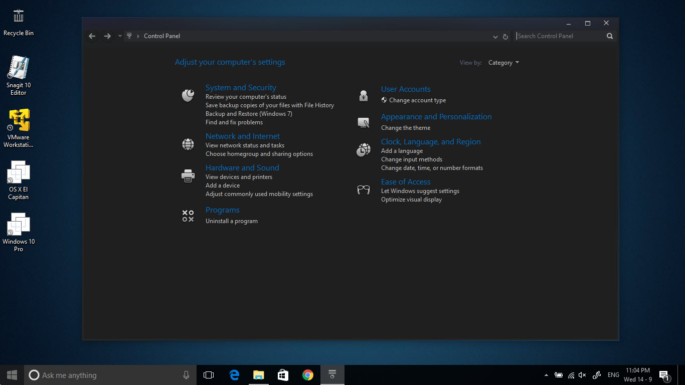Click the refresh icon beside the search box

(506, 36)
